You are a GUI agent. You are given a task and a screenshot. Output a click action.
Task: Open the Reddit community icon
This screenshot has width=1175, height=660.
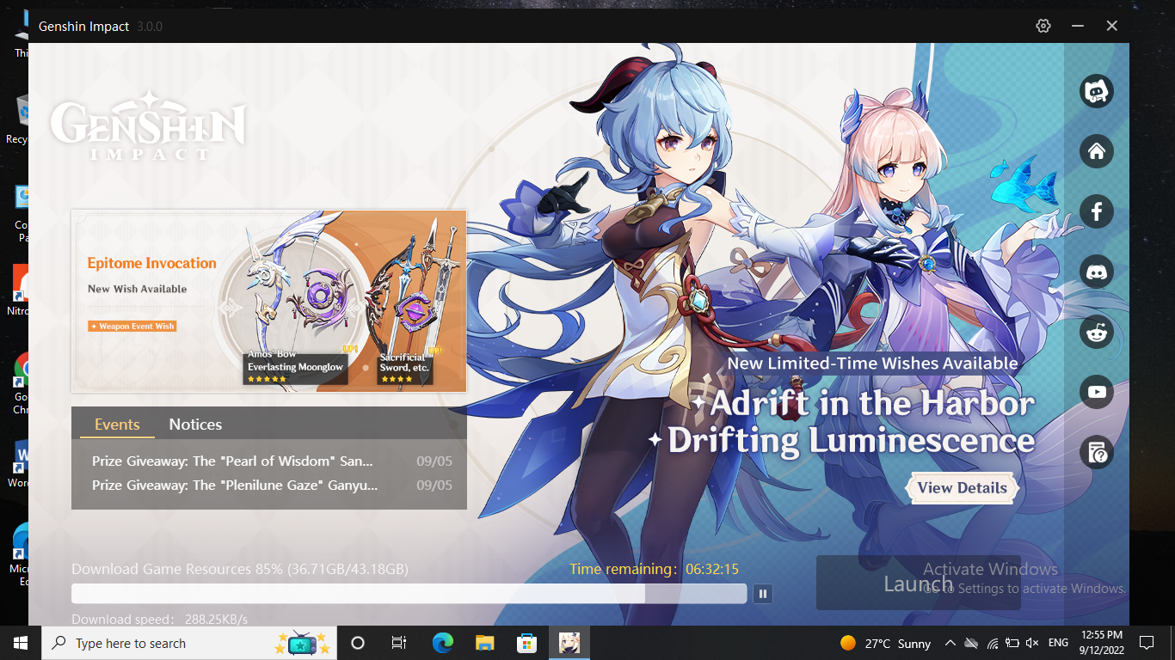1097,332
